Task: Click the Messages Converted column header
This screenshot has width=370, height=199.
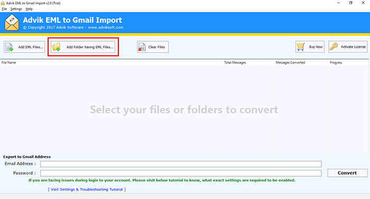Action: pos(301,63)
